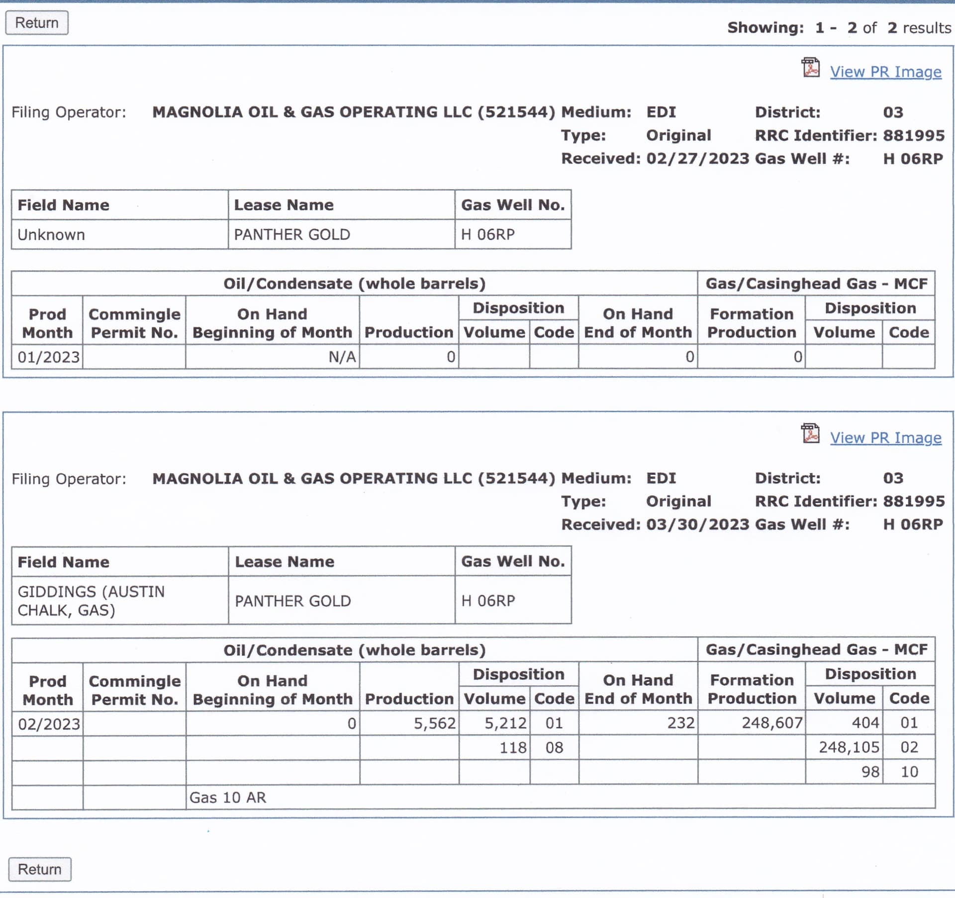The width and height of the screenshot is (955, 898).
Task: Select 'GIDDINGS (AUSTIN CHALK, GAS)' field name cell
Action: pos(120,601)
